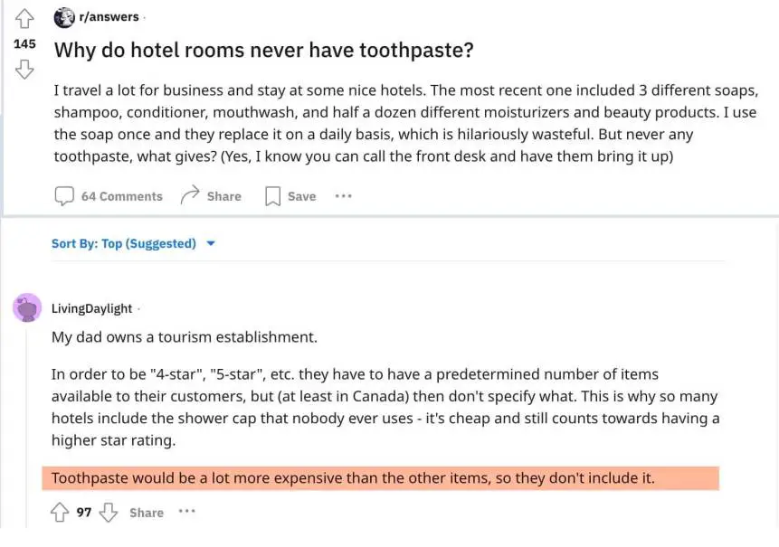Open the 64 Comments thread

(108, 195)
